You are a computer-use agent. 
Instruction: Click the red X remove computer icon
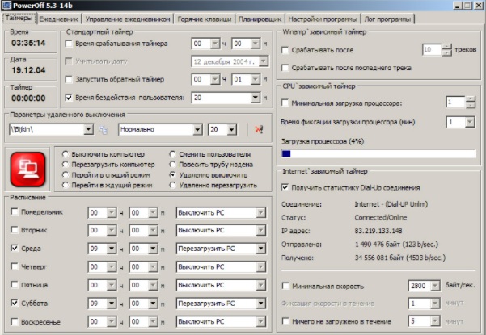point(259,129)
